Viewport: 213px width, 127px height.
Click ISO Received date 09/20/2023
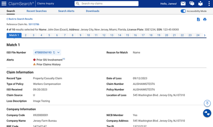point(40,90)
